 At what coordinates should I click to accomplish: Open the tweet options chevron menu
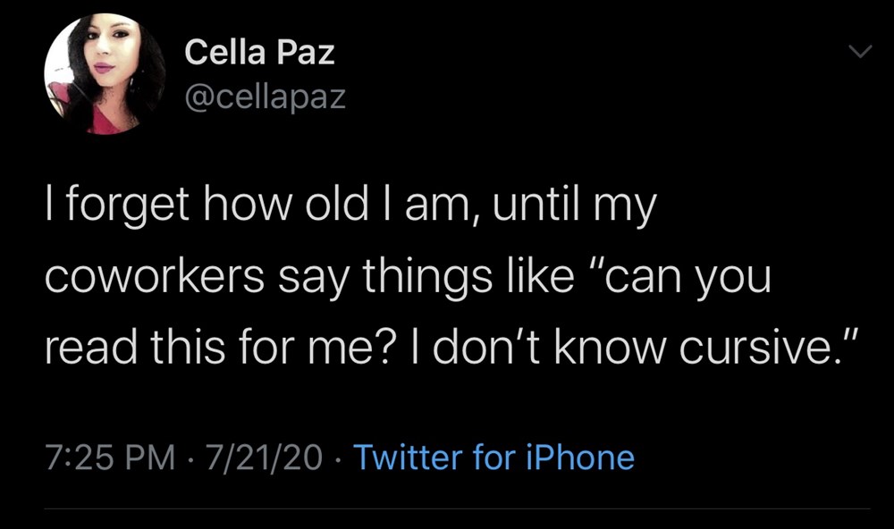point(858,55)
